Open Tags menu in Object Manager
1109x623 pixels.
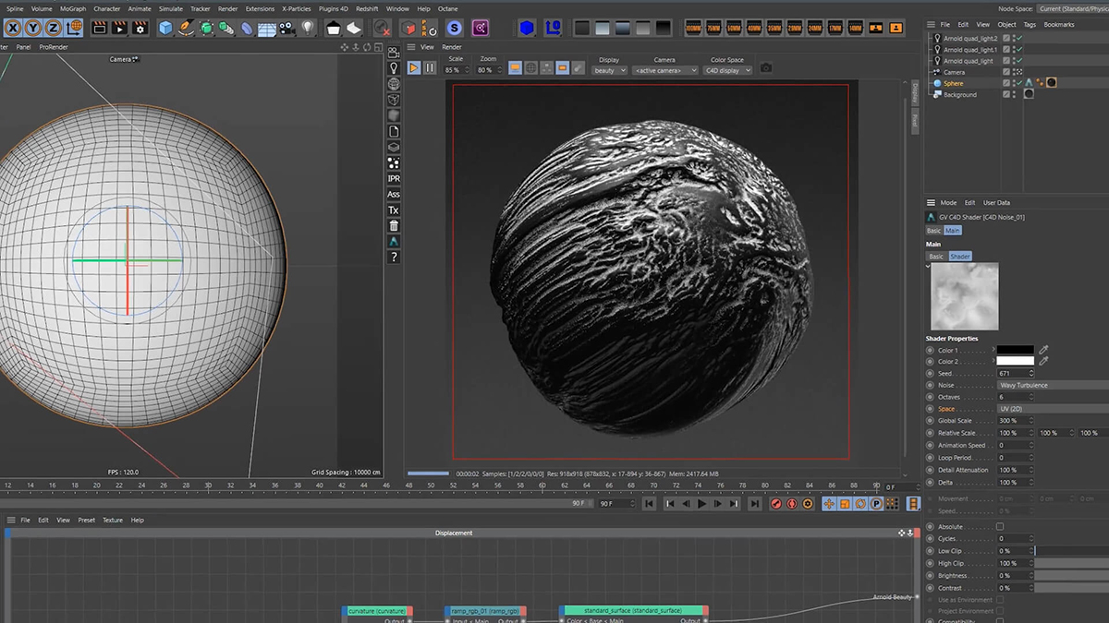point(1030,25)
